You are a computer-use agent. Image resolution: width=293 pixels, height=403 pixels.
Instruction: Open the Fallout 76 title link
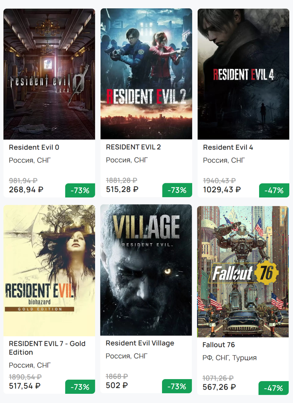(x=218, y=345)
